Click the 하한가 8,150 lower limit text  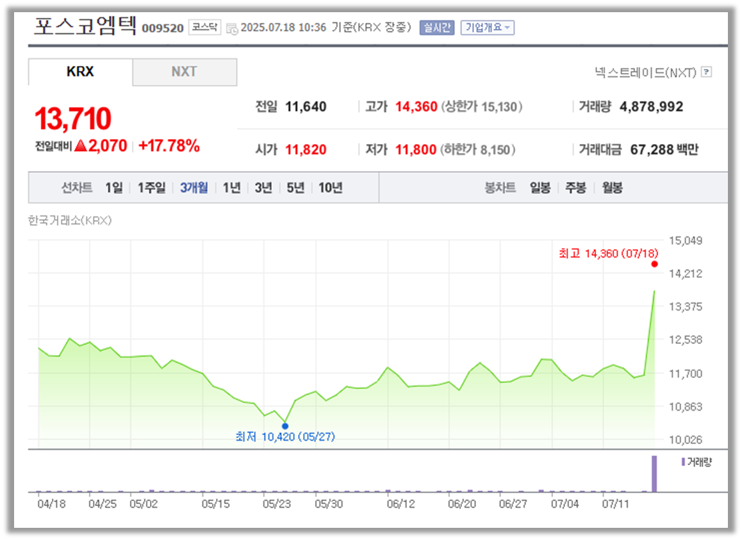(x=478, y=149)
